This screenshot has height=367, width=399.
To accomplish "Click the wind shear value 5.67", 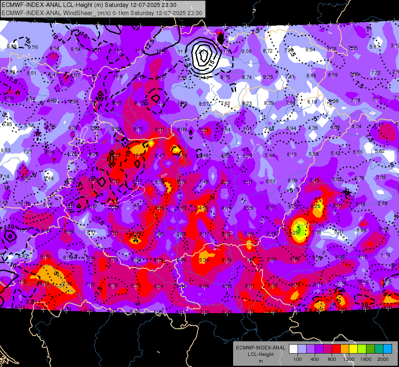I will tap(375, 46).
